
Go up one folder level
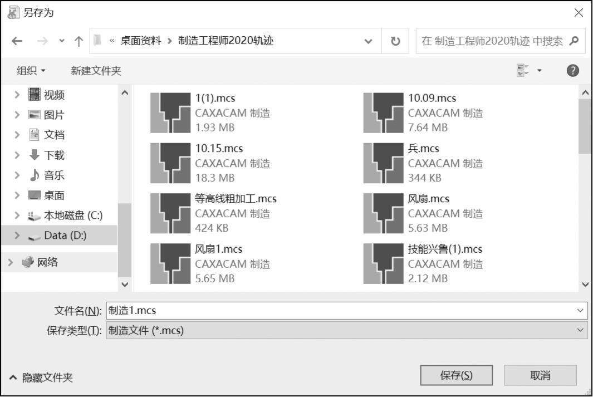(x=79, y=41)
